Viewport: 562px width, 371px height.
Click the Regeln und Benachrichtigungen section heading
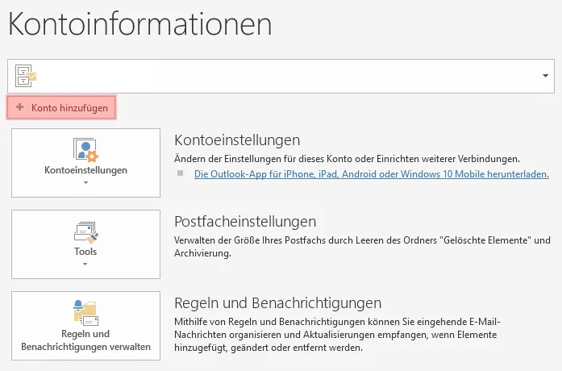[x=277, y=303]
